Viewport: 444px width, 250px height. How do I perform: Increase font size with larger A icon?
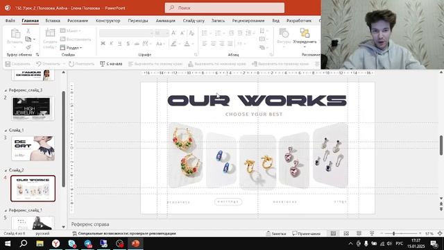point(173,33)
